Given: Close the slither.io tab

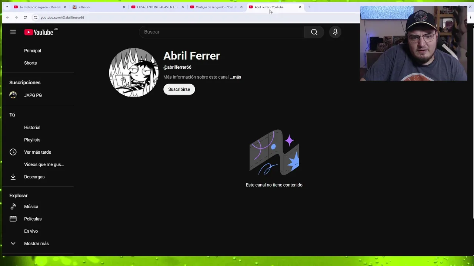Looking at the screenshot, I should pyautogui.click(x=124, y=7).
